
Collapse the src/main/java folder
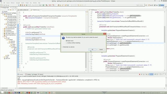(3, 15)
